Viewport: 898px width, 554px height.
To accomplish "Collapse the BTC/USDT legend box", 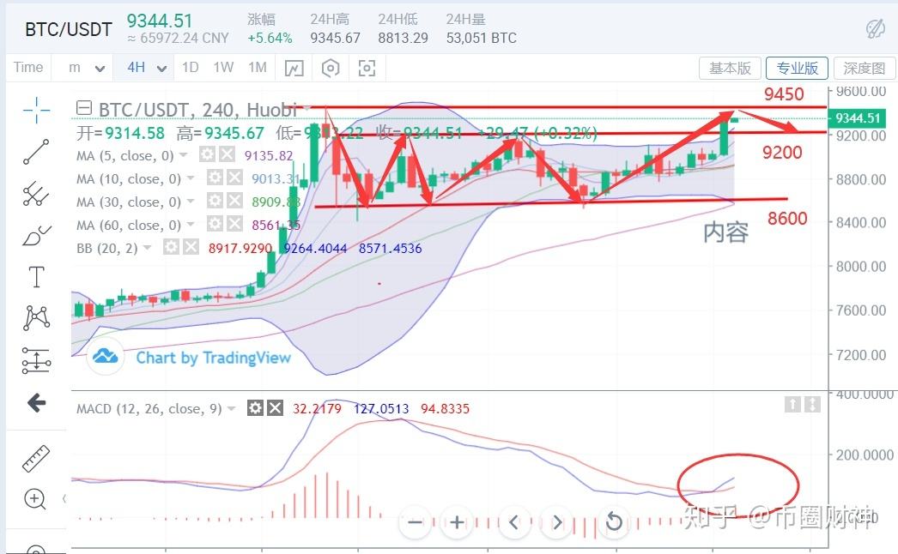I will click(x=84, y=107).
